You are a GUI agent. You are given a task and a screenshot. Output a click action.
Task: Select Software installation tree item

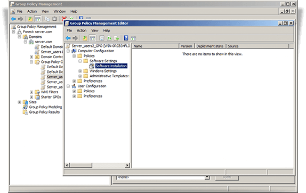coord(111,66)
